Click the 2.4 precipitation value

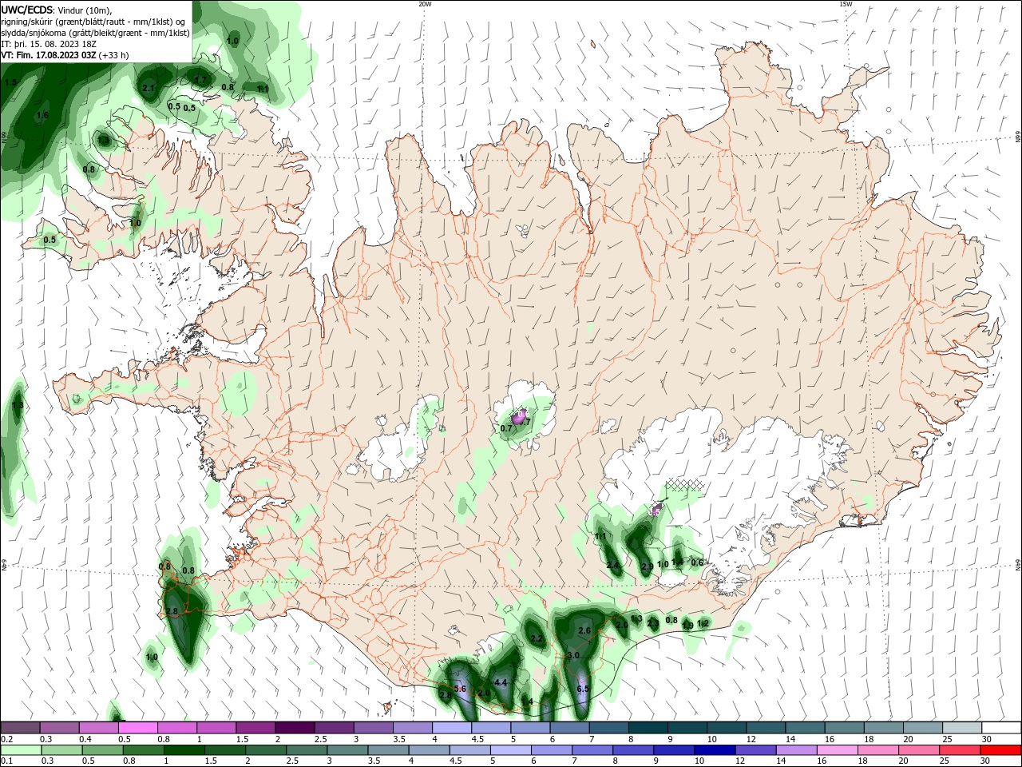pyautogui.click(x=612, y=565)
